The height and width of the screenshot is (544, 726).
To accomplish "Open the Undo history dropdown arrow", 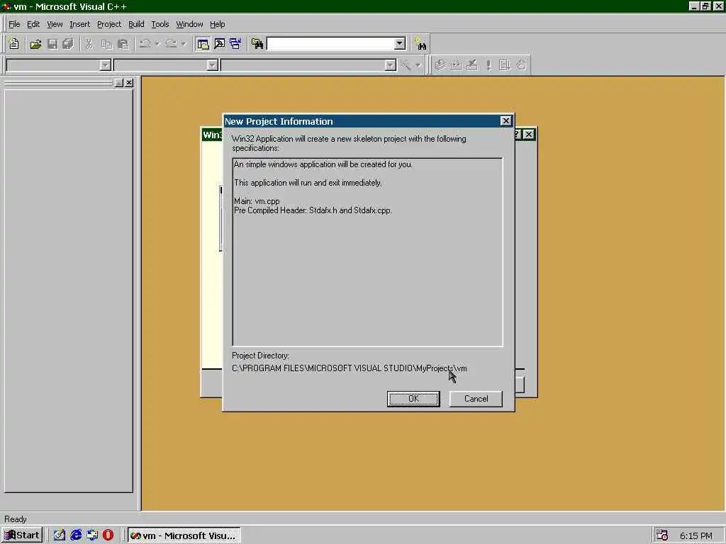I will tap(157, 44).
